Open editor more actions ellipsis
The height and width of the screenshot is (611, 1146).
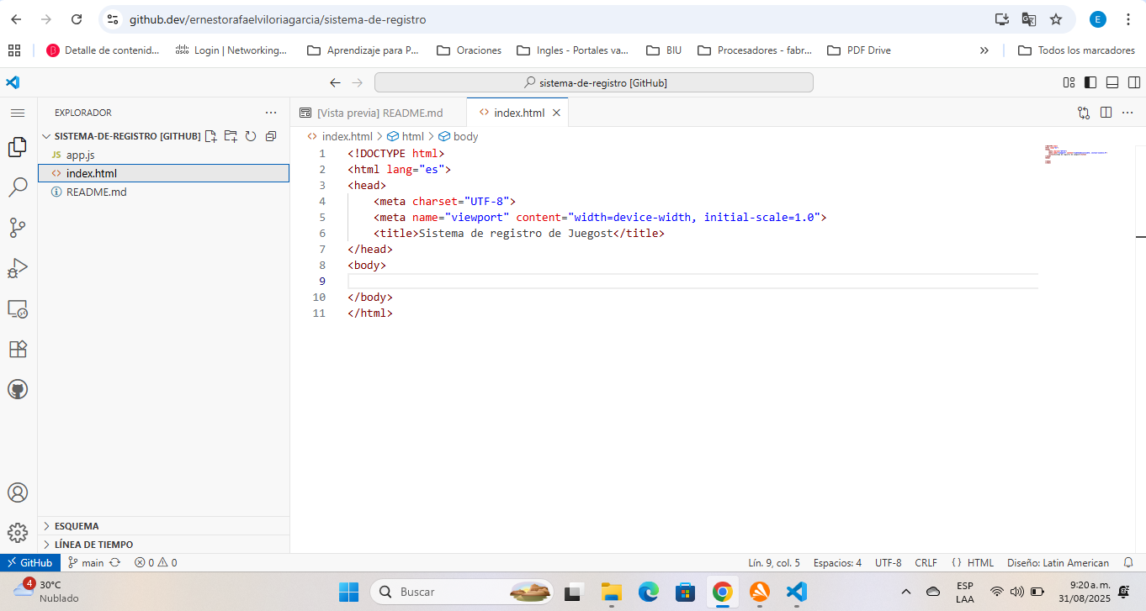coord(1127,113)
